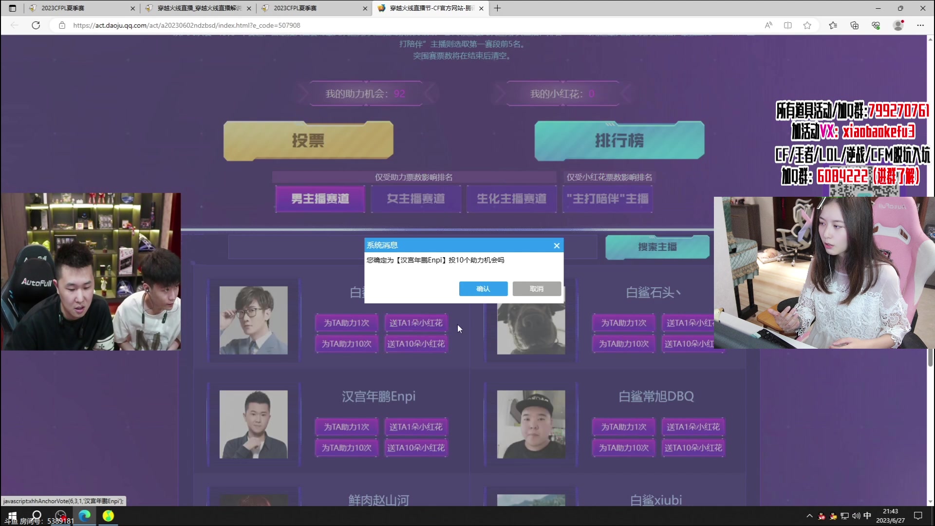Viewport: 935px width, 526px height.
Task: Click 送TA10朵小红花 beside glasses-man avatar
Action: coord(416,344)
